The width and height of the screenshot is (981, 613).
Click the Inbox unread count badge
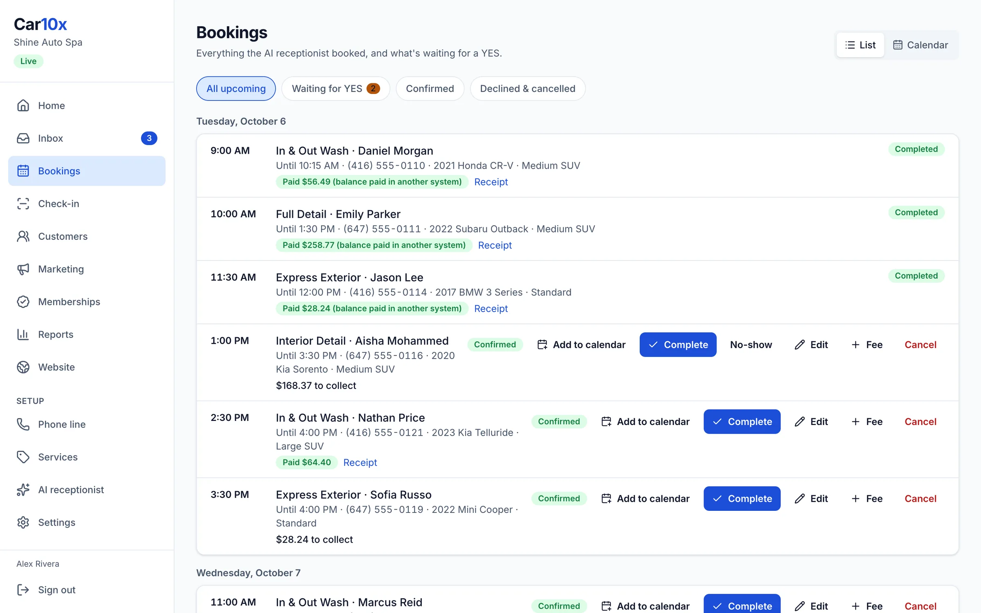click(x=149, y=138)
